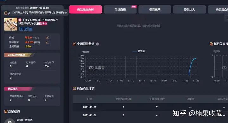The height and width of the screenshot is (123, 228).
Task: Select the 商品观众 tab at right edge
Action: pyautogui.click(x=218, y=10)
